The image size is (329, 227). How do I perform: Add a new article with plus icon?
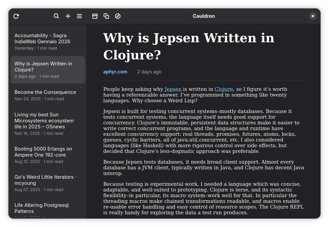(68, 16)
